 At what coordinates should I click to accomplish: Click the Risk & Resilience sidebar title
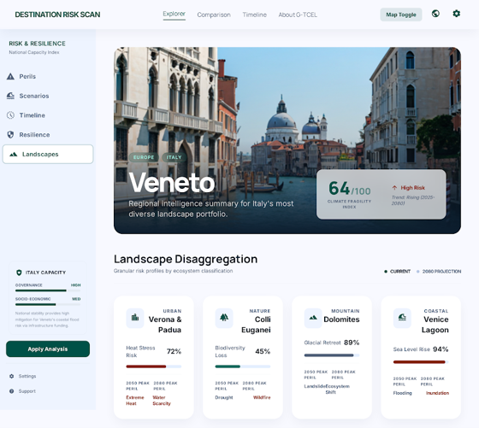pos(37,44)
